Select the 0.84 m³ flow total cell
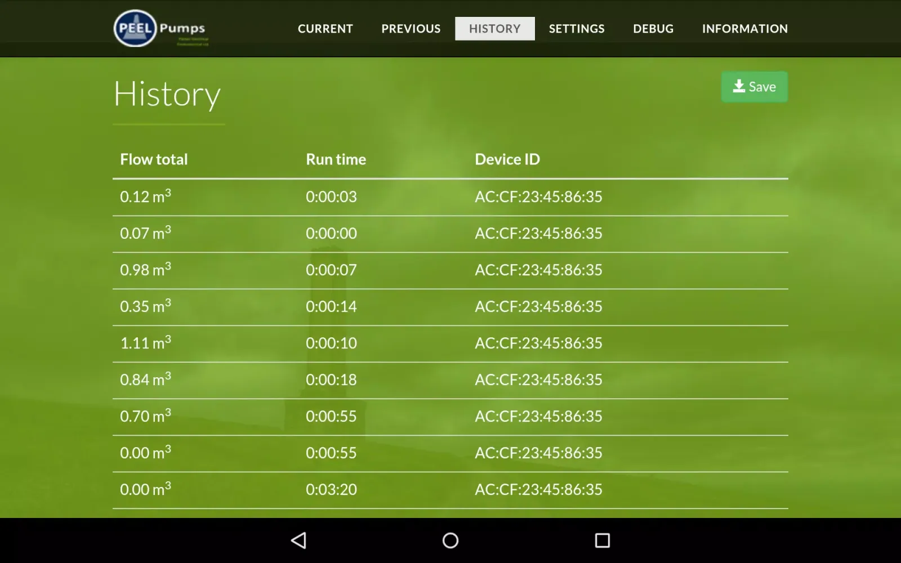 (x=145, y=379)
